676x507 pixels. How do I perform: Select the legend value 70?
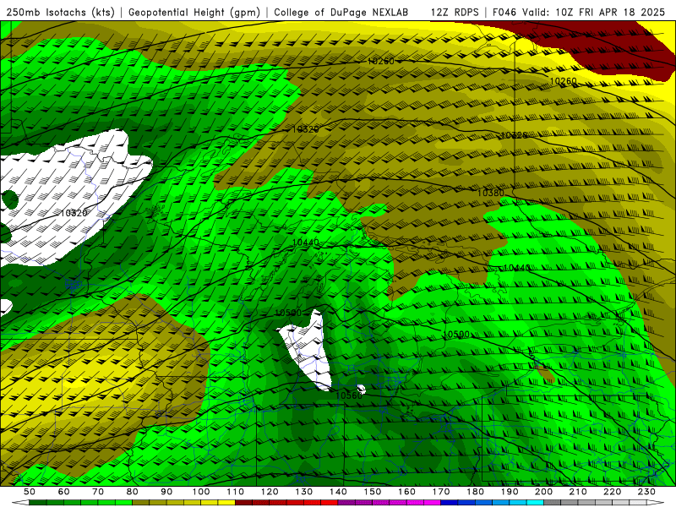coord(98,492)
